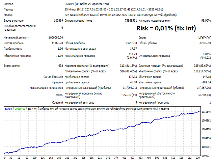
Task: Click the gross loss value -12245.60
Action: pos(205,43)
